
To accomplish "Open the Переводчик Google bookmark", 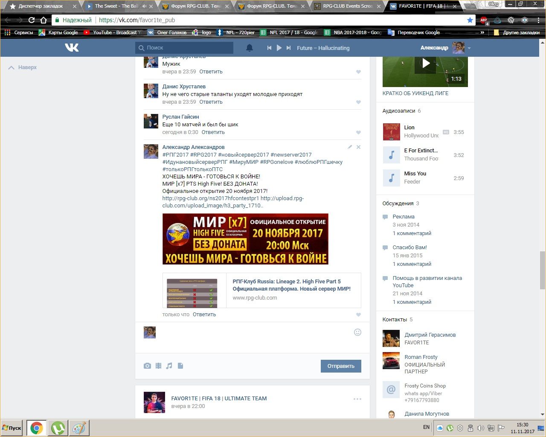I will (x=414, y=32).
